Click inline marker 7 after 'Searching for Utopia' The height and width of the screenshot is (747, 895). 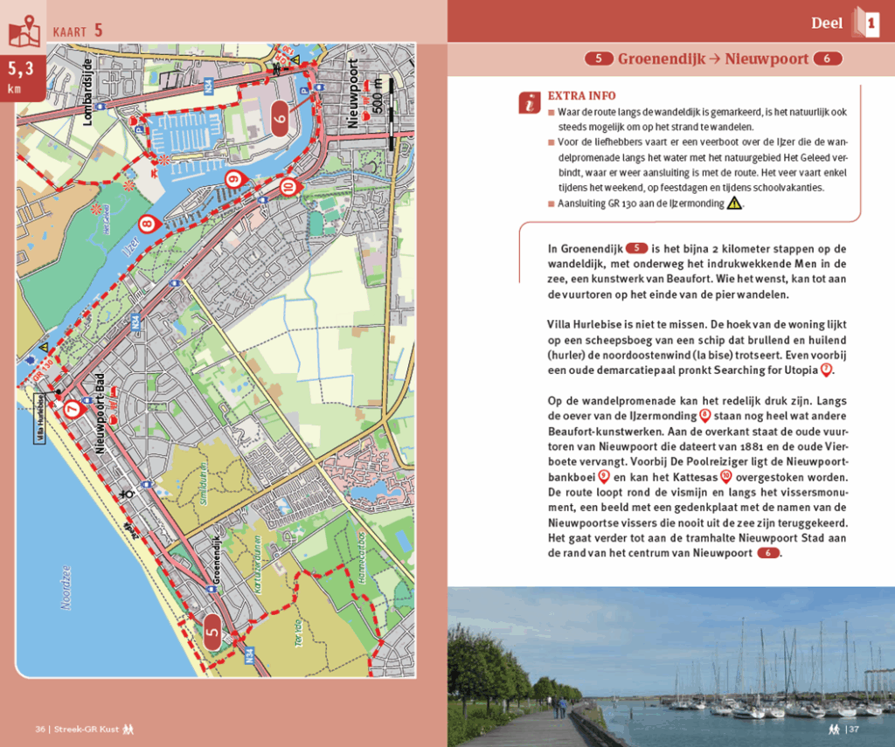pyautogui.click(x=826, y=370)
